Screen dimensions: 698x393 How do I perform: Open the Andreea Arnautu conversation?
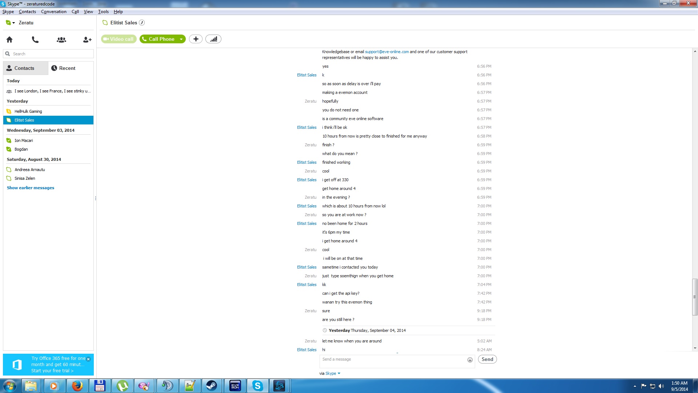tap(48, 170)
